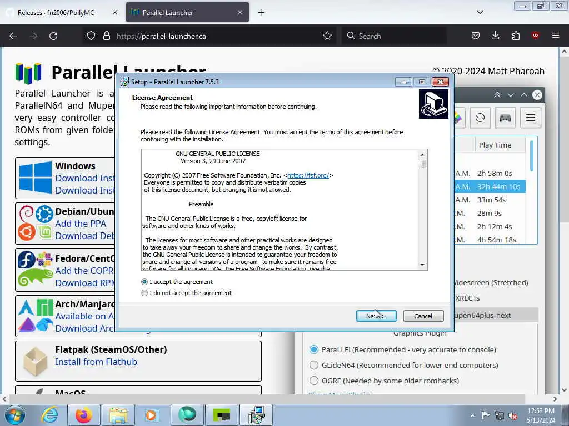The width and height of the screenshot is (569, 426).
Task: Click the chevron-up icon in launcher title bar
Action: [524, 95]
